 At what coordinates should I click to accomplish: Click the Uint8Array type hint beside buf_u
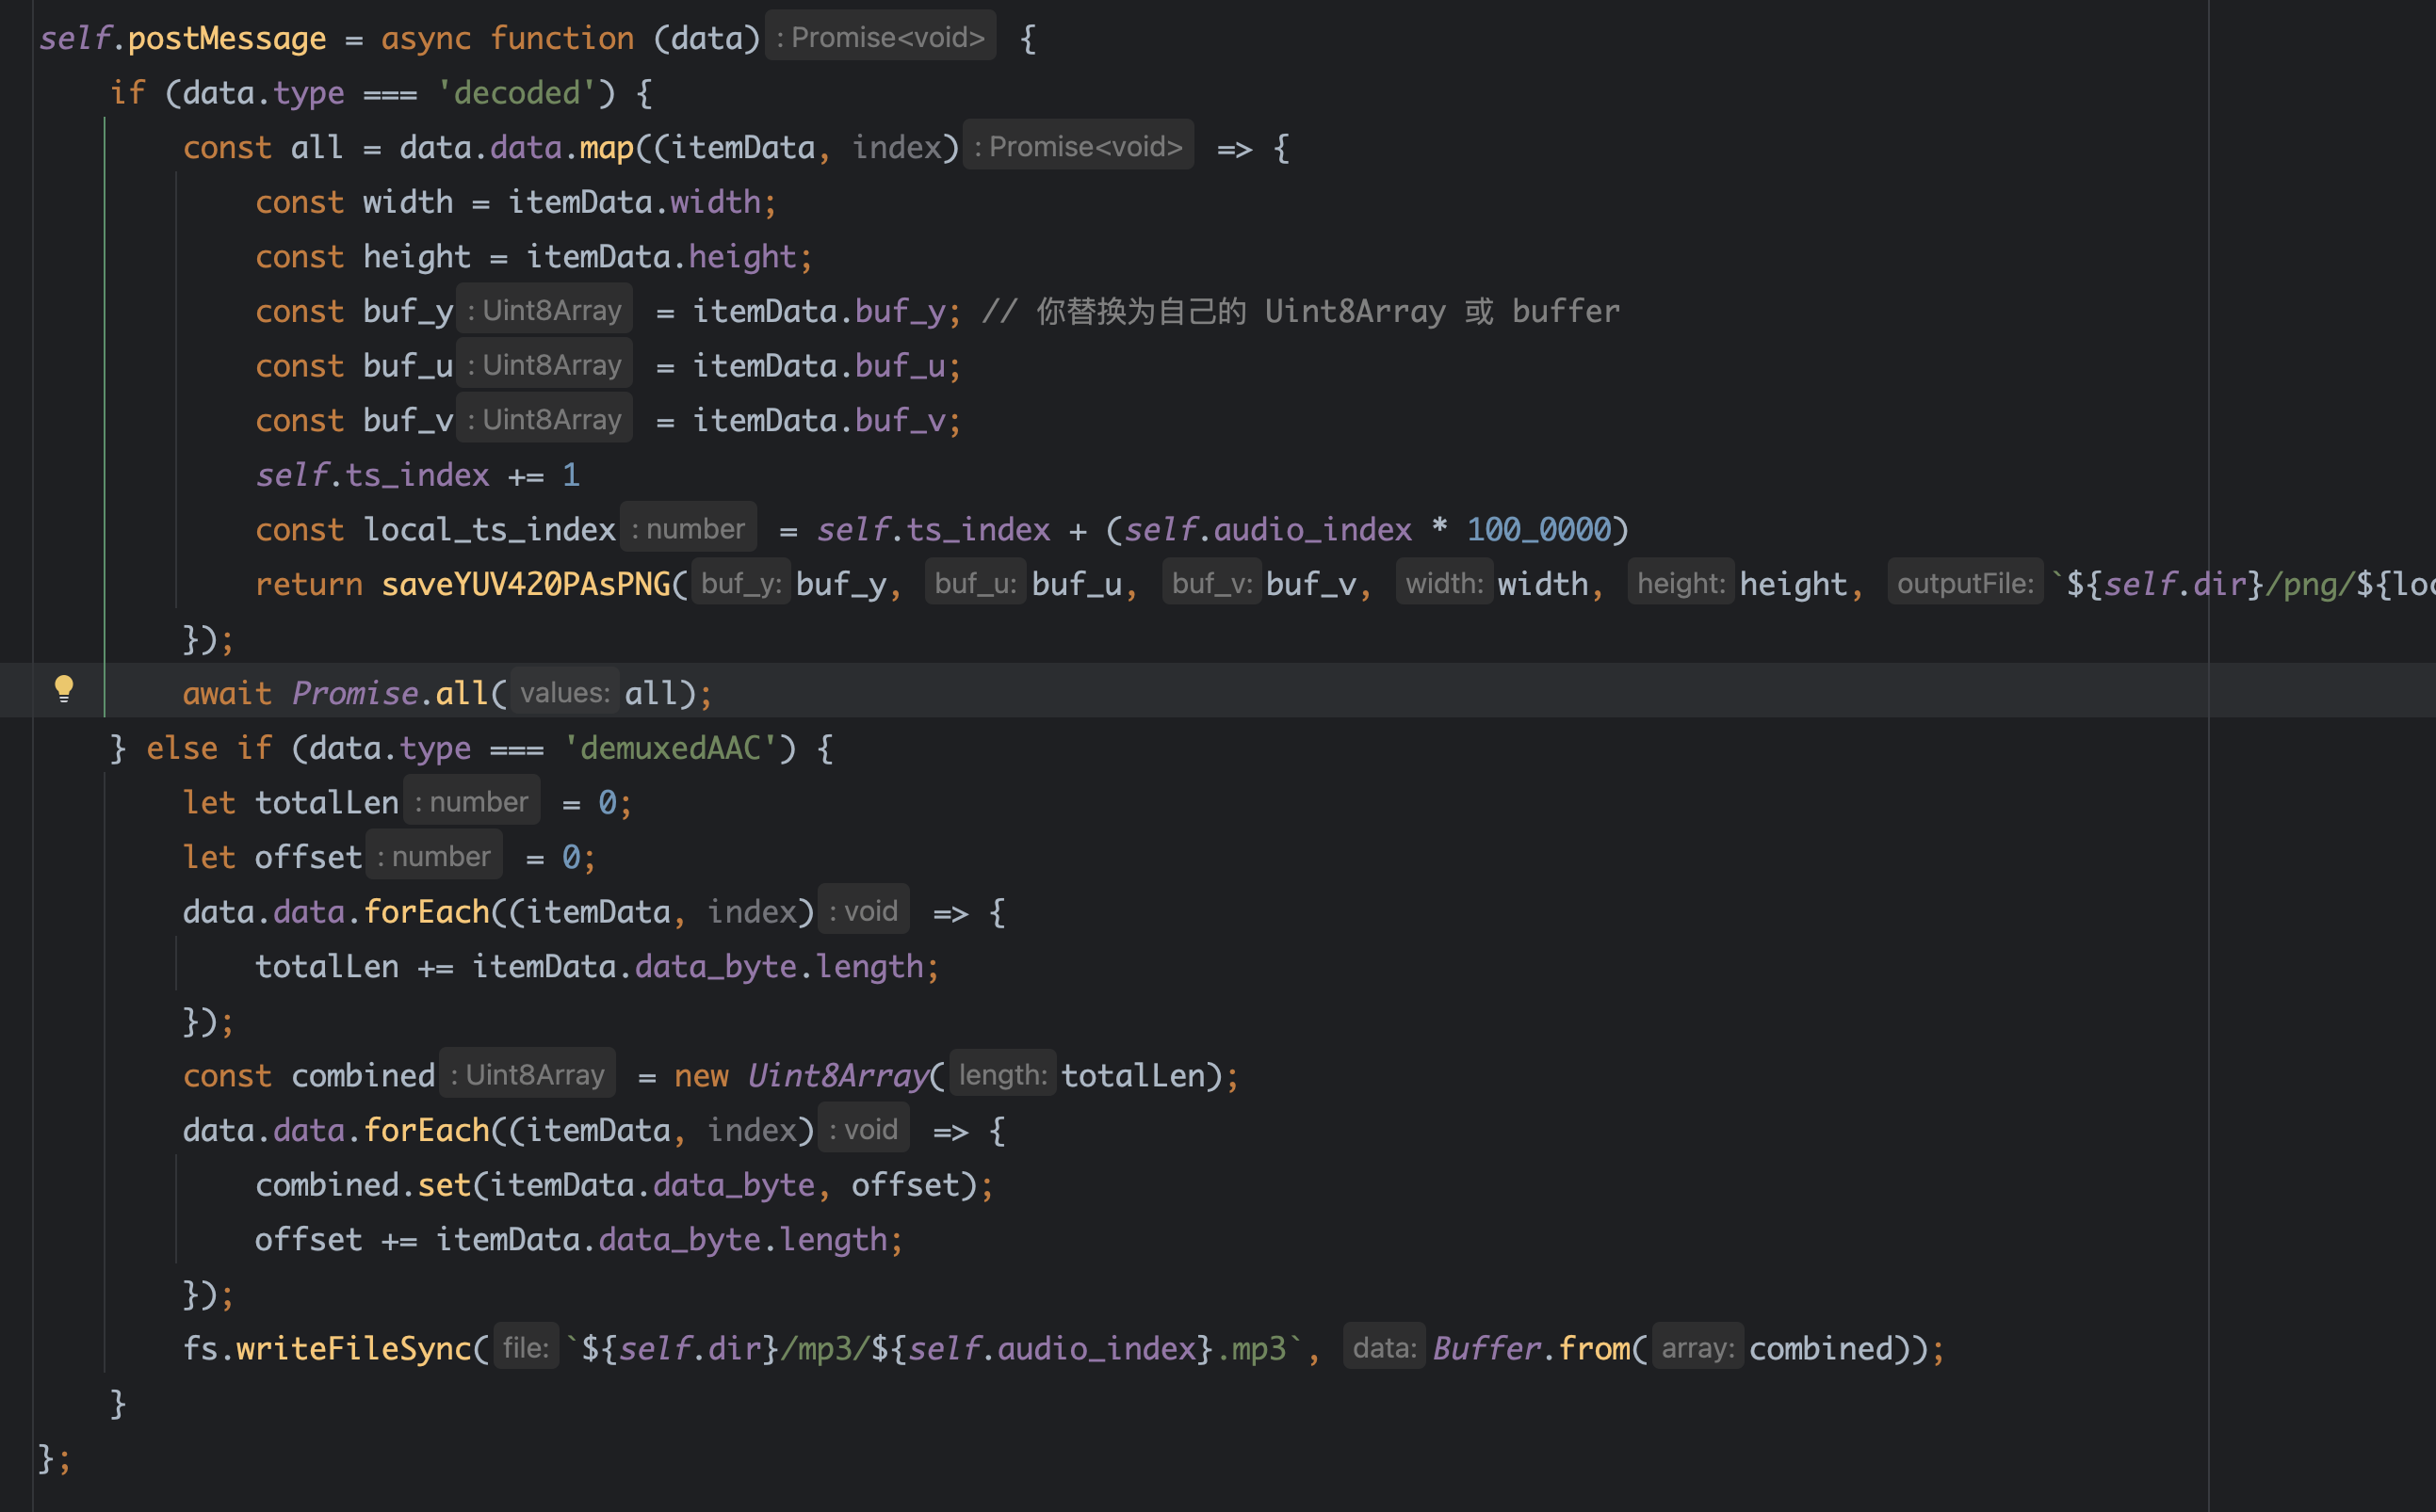pyautogui.click(x=544, y=365)
